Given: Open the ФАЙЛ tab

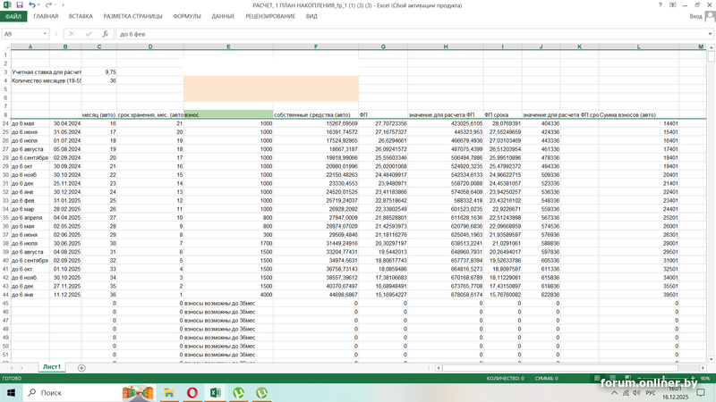Looking at the screenshot, I should tap(13, 16).
